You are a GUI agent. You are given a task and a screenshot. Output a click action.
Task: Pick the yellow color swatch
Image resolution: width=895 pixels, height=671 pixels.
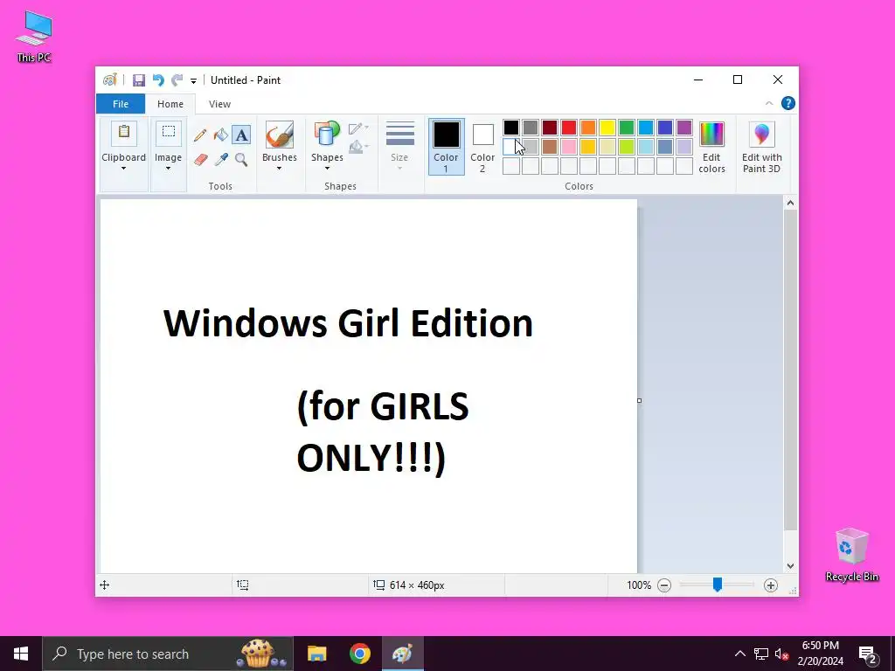click(607, 128)
